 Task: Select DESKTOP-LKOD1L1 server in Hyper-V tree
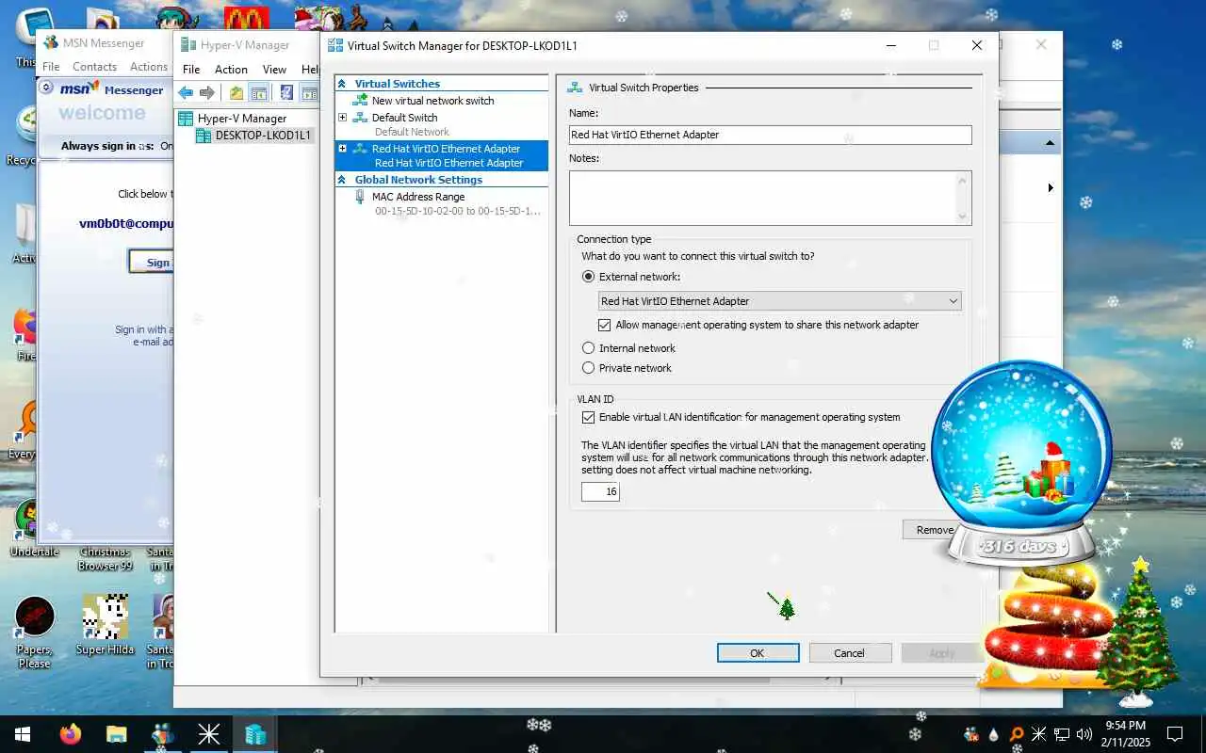point(253,136)
